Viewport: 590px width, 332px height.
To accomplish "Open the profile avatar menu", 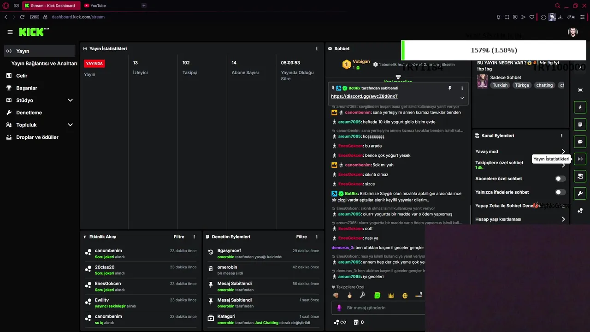I will coord(572,32).
